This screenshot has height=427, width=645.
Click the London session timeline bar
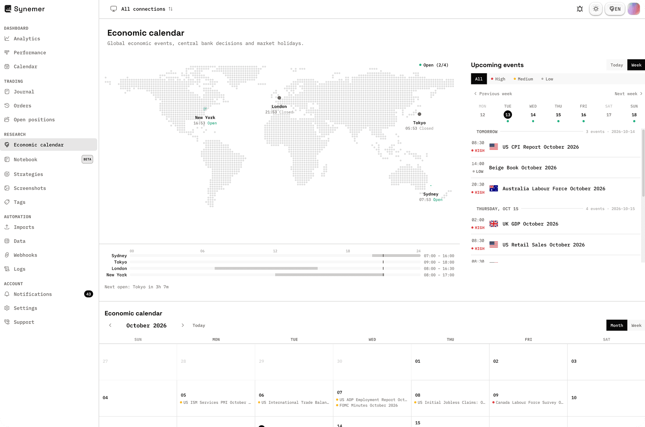coord(266,268)
